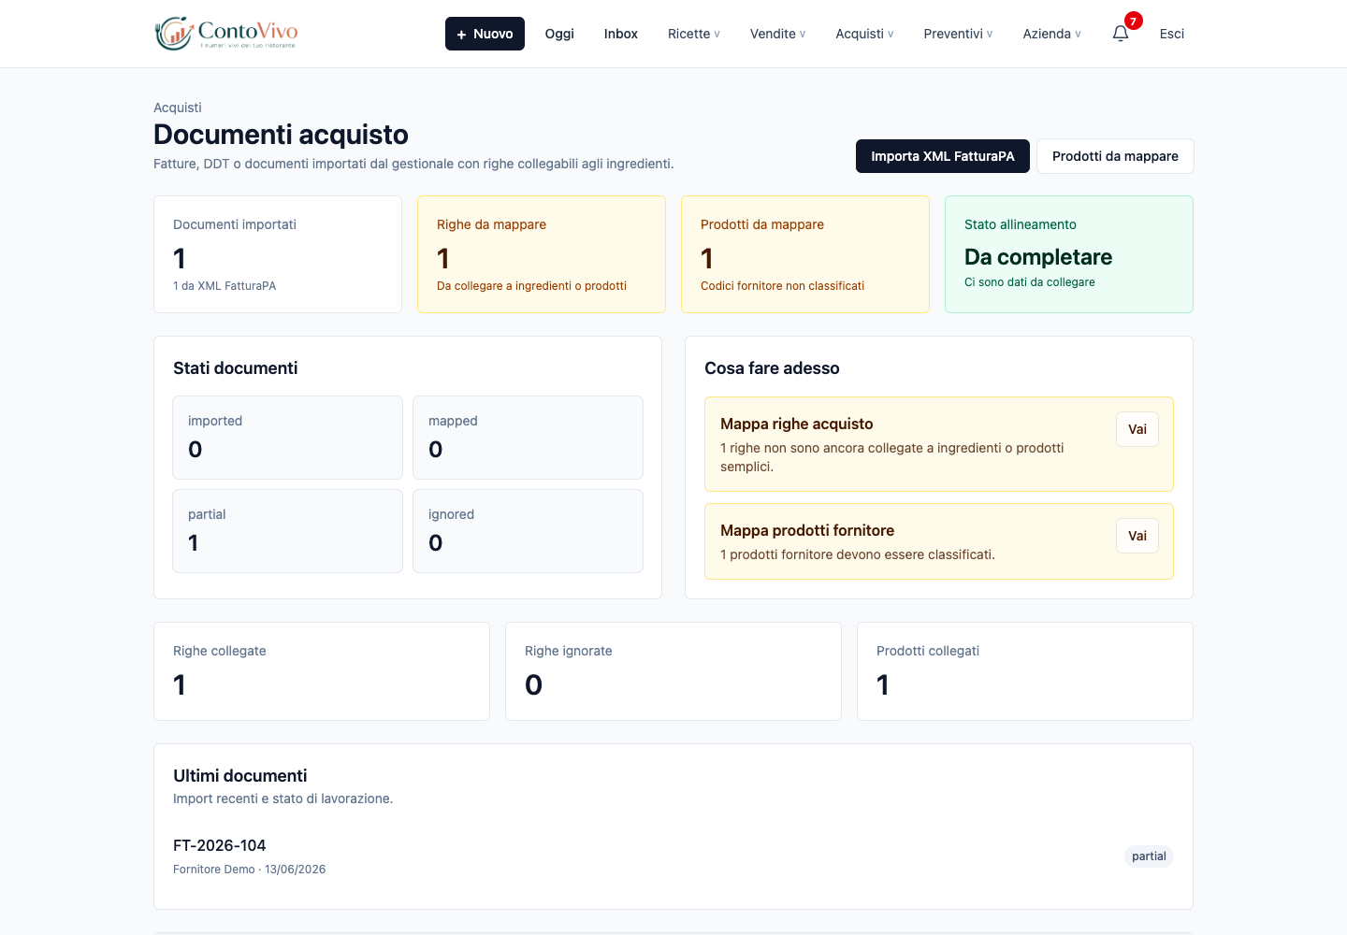Go to the Oggi page

[559, 34]
